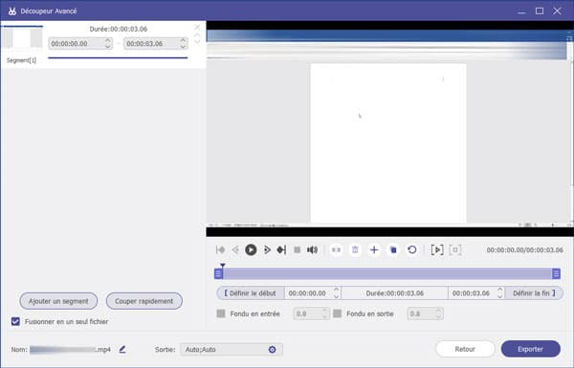
Task: Decrease Segment[1] end time with down arrow
Action: point(183,46)
